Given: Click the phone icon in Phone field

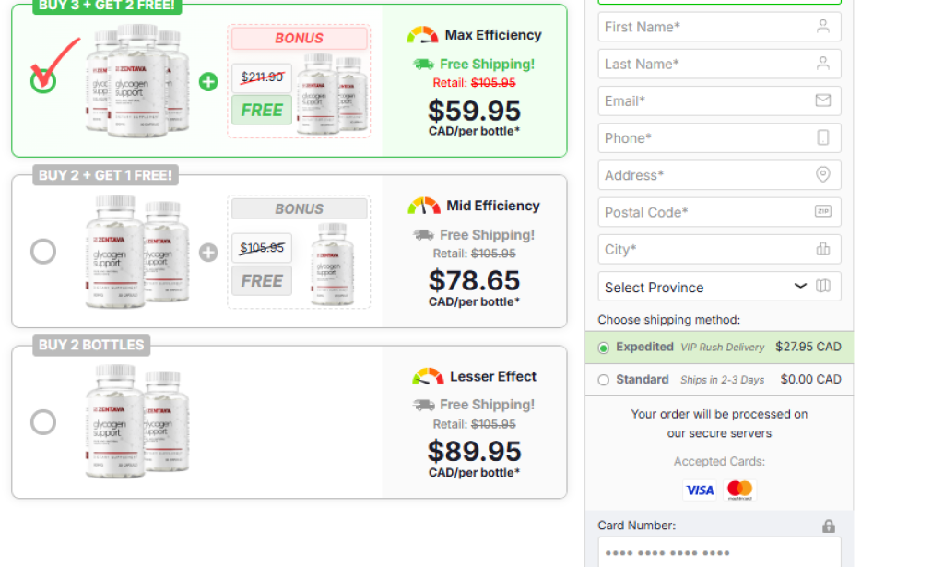Looking at the screenshot, I should pos(823,137).
